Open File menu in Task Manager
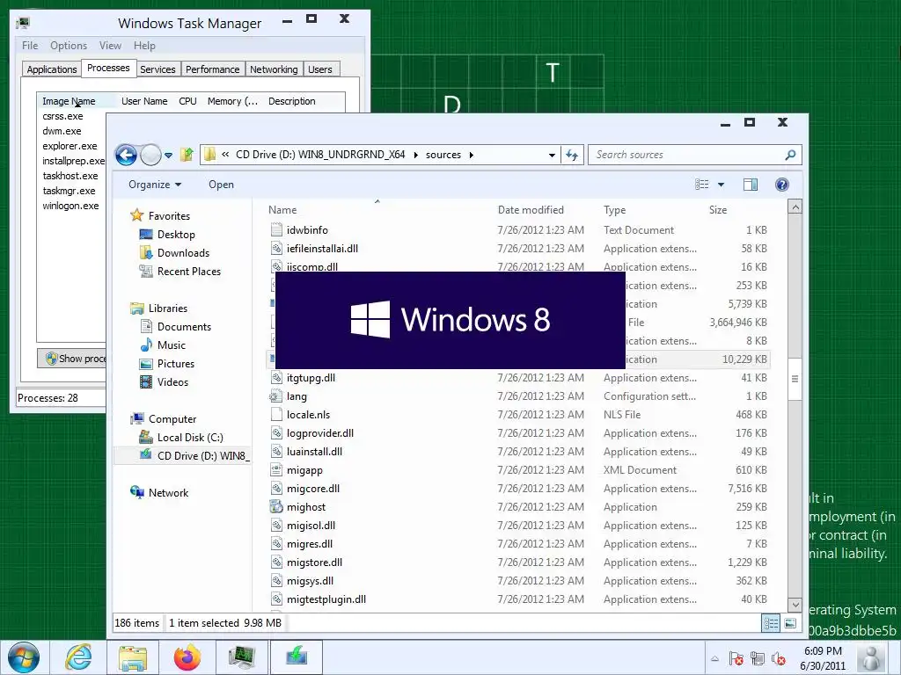901x675 pixels. (x=30, y=46)
